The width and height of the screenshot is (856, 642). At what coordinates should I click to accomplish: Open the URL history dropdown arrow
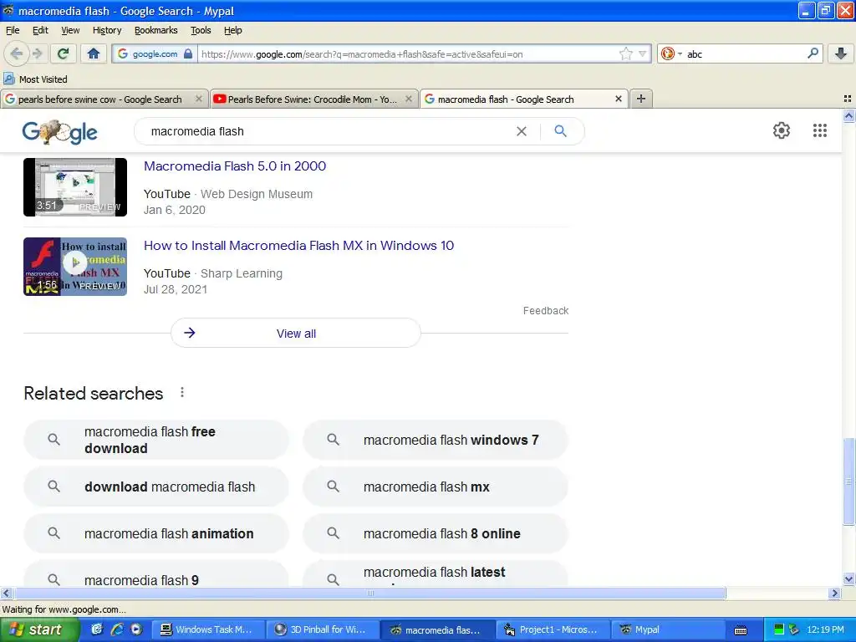point(643,53)
